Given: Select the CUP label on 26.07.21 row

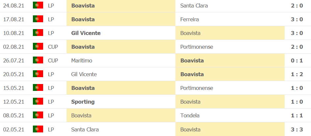Looking at the screenshot, I should [x=53, y=60].
